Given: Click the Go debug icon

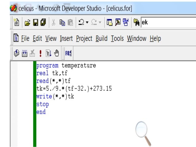Looking at the screenshot, I should 49,53.
